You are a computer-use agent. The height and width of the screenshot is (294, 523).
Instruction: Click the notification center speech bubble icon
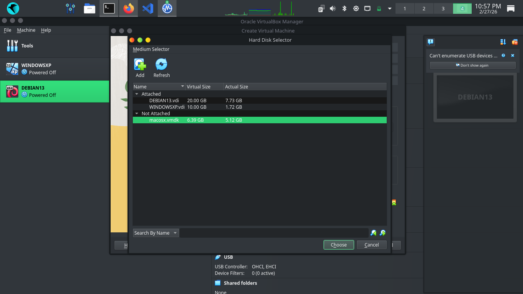(x=431, y=42)
